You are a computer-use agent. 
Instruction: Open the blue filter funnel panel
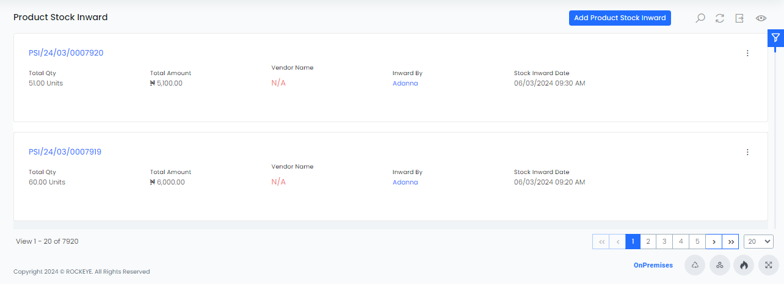click(775, 38)
